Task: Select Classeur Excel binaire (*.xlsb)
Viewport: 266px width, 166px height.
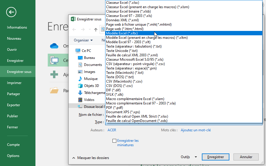Action: coord(184,11)
